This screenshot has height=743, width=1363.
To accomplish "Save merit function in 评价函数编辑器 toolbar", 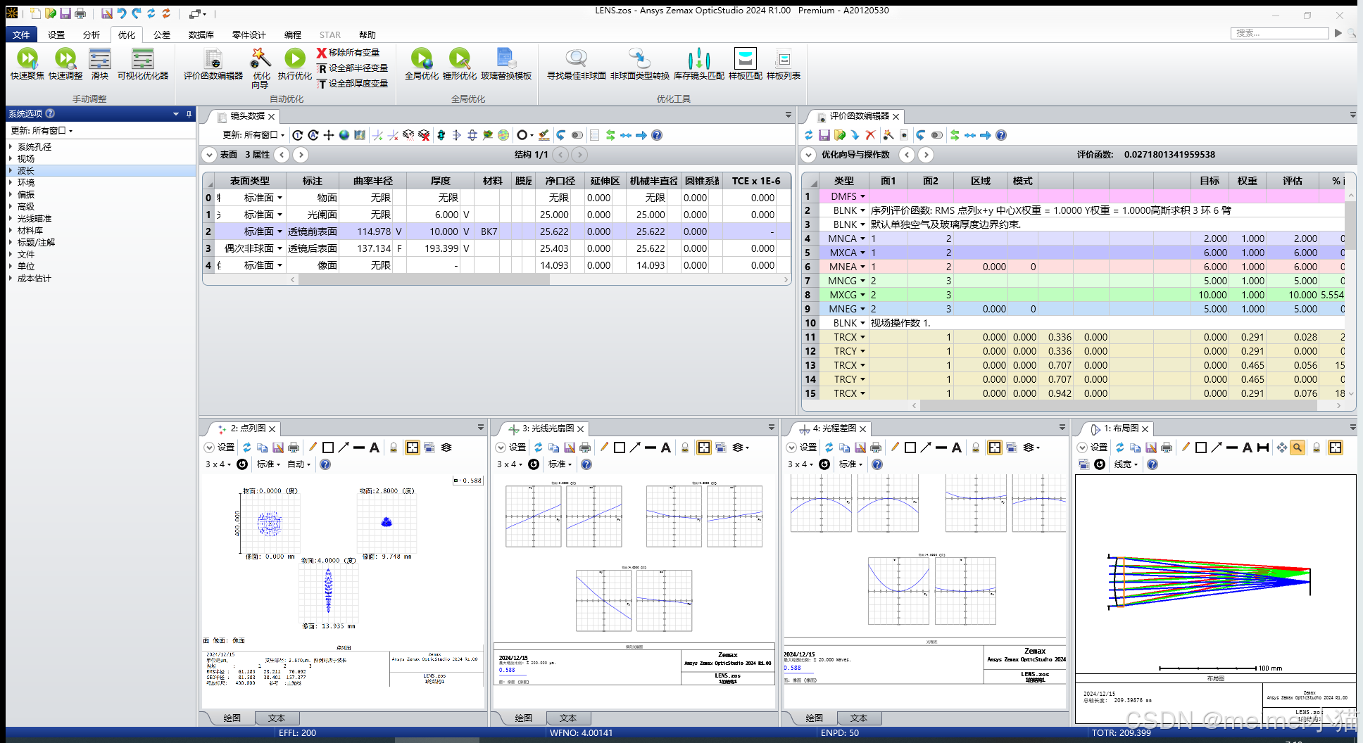I will (824, 135).
